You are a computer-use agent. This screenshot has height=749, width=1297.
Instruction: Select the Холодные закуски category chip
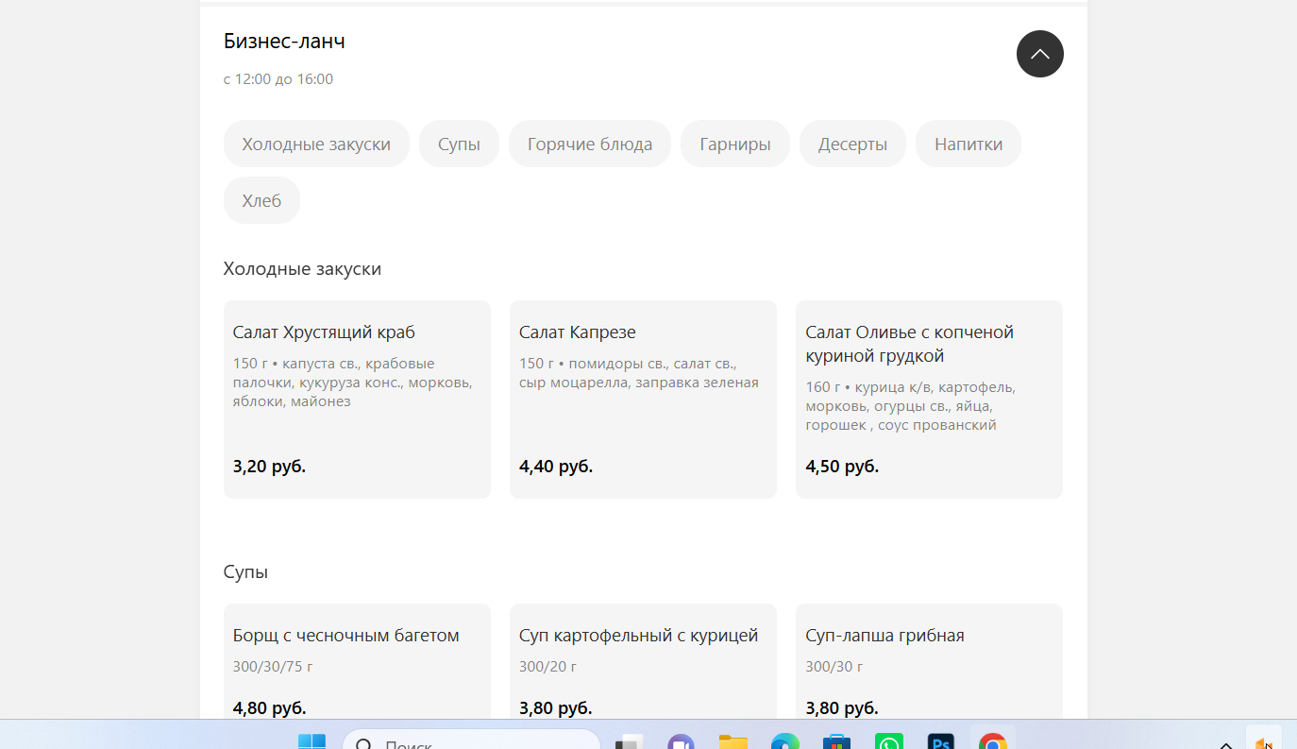click(316, 144)
